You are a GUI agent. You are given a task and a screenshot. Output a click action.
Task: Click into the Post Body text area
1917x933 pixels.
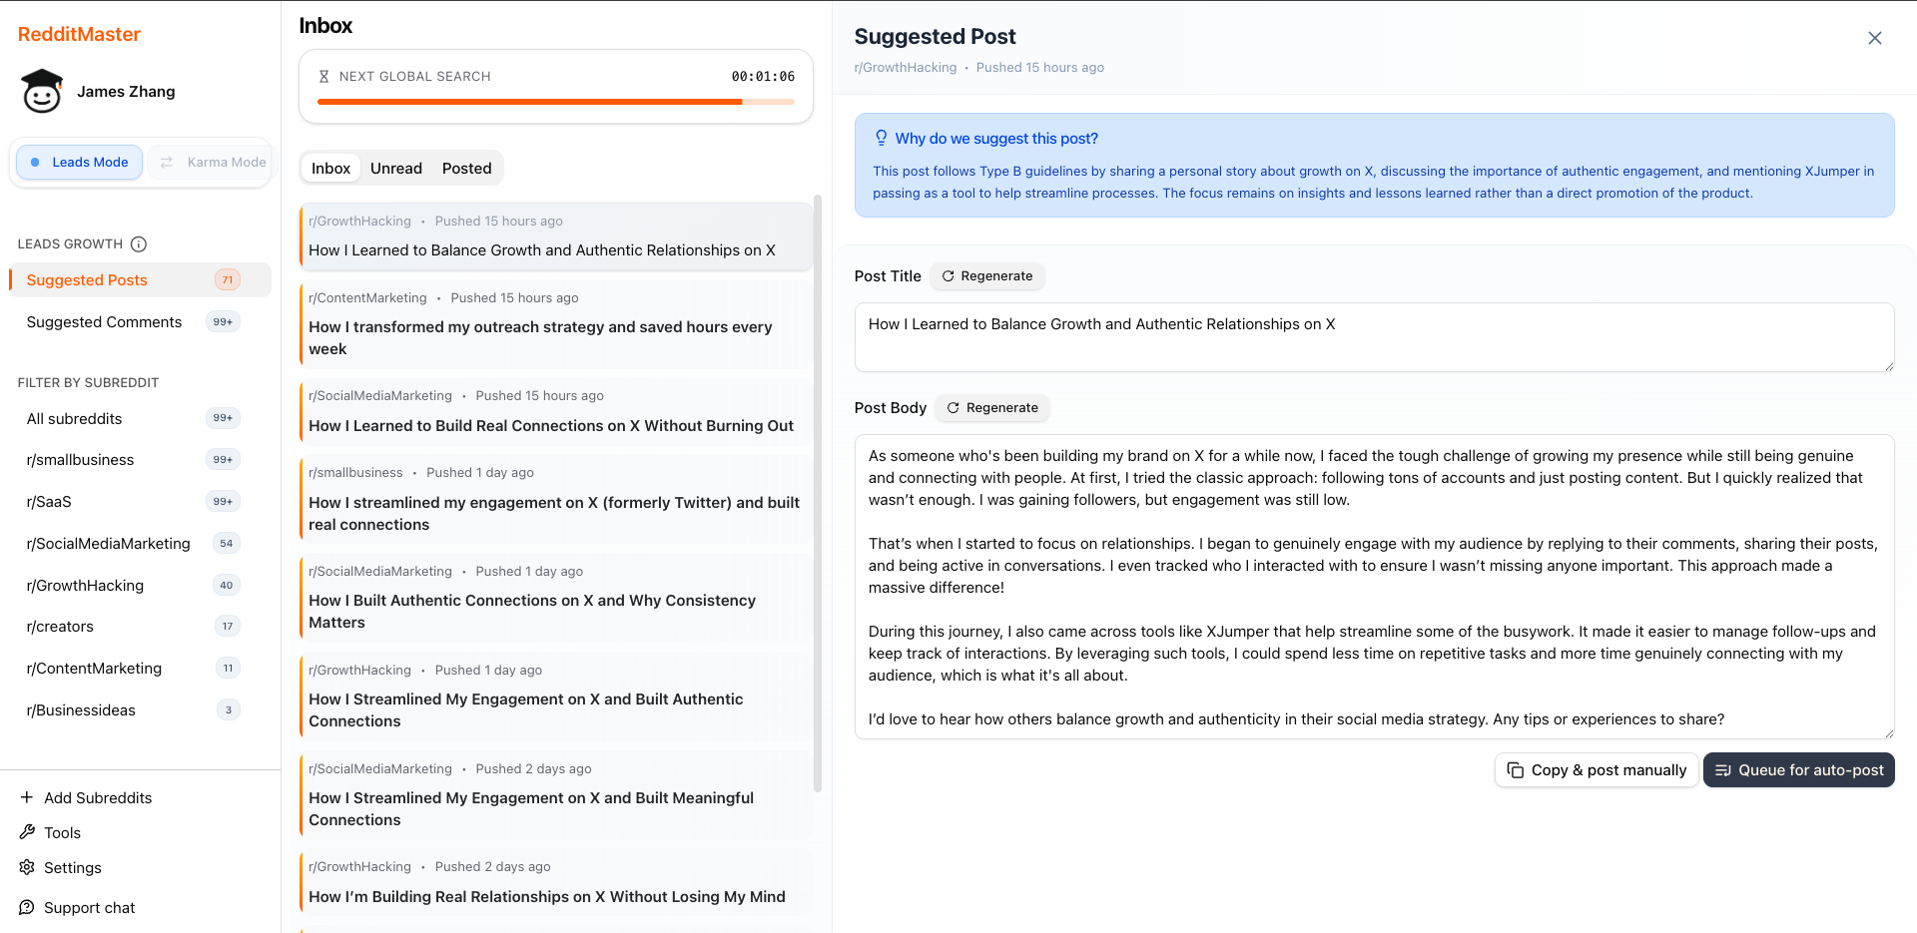(x=1374, y=587)
